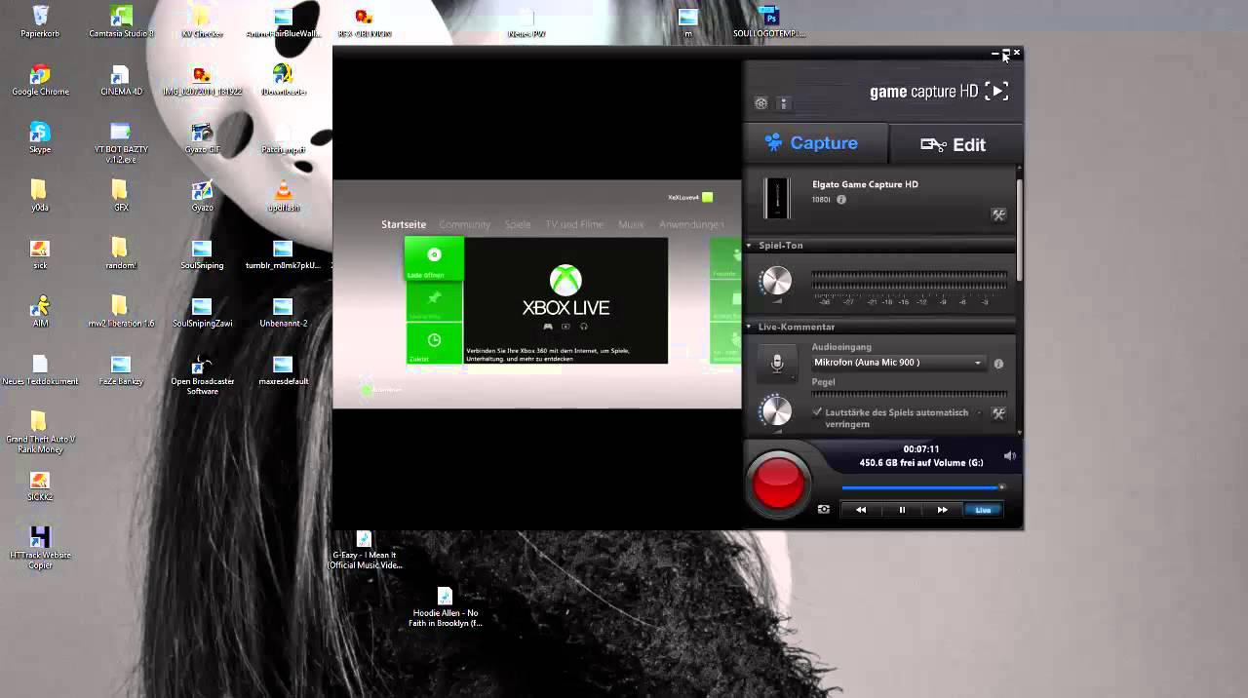1248x698 pixels.
Task: Select the SOULLOGOTEMPL Photoshop file
Action: point(770,21)
